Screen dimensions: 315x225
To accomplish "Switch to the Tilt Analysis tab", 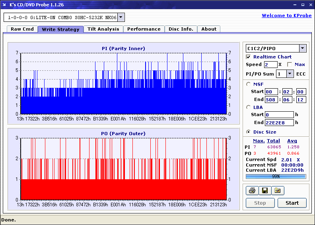I will 103,29.
